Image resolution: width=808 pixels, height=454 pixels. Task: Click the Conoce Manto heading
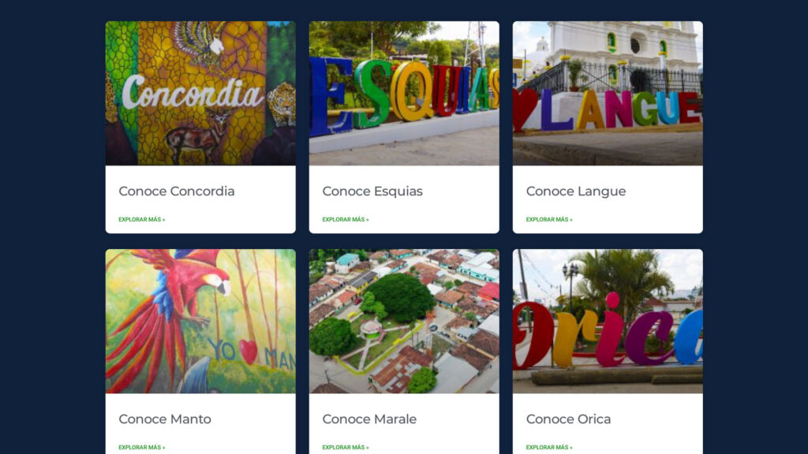coord(165,419)
